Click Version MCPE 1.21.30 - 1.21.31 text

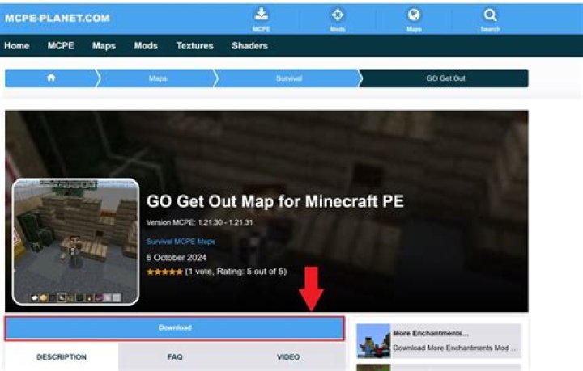click(200, 222)
